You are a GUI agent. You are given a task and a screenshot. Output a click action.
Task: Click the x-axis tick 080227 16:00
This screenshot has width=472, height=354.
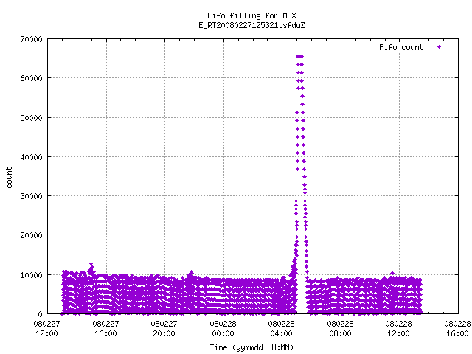point(105,329)
